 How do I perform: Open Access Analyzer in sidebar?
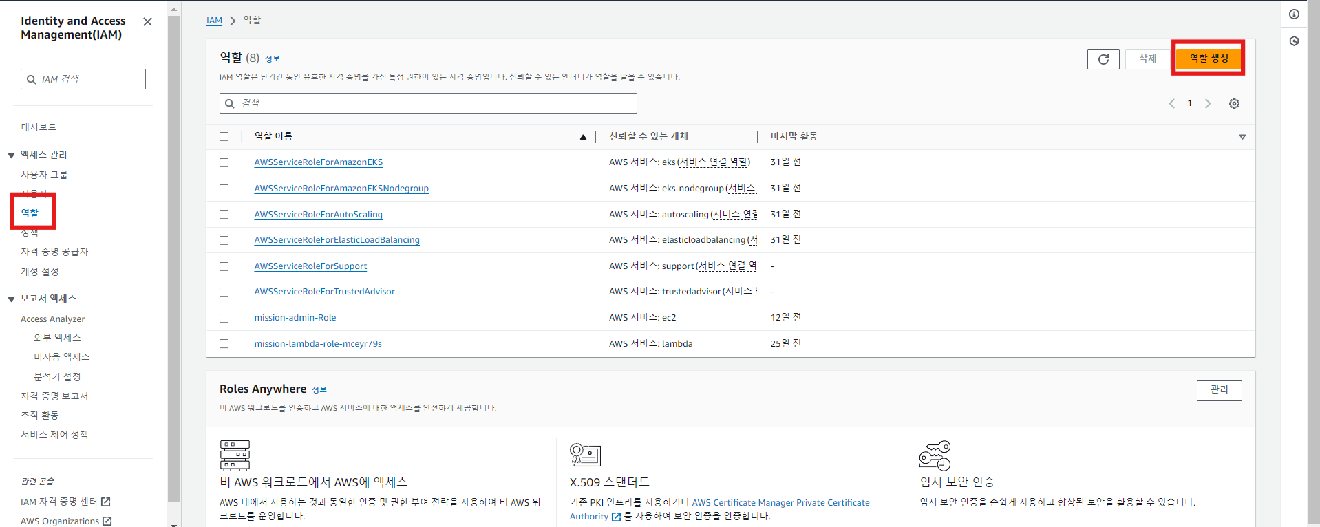[x=53, y=319]
